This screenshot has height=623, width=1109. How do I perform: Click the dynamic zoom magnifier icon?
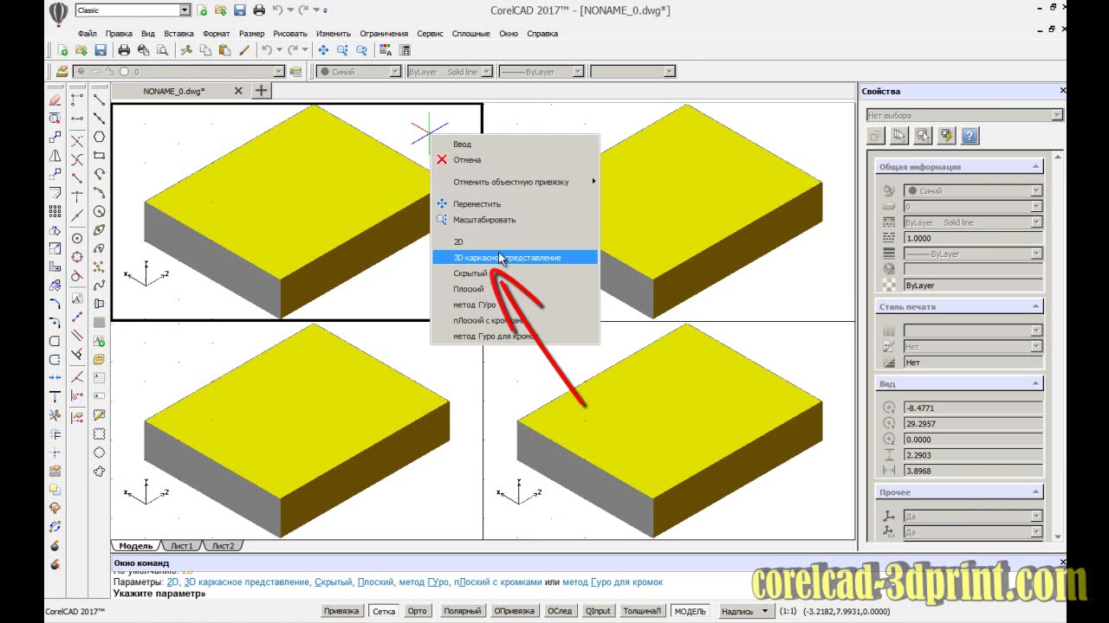[x=343, y=50]
